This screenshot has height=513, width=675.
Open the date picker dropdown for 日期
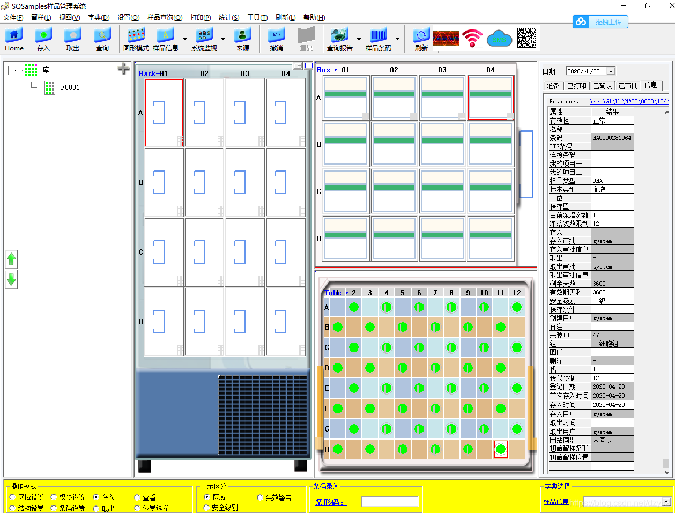pos(611,71)
